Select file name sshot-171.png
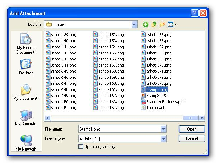Screen dimensions: 219x166 (x=159, y=71)
